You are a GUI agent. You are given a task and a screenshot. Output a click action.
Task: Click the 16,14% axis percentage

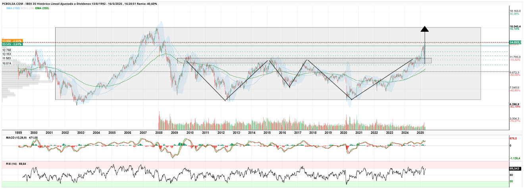(x=514, y=29)
